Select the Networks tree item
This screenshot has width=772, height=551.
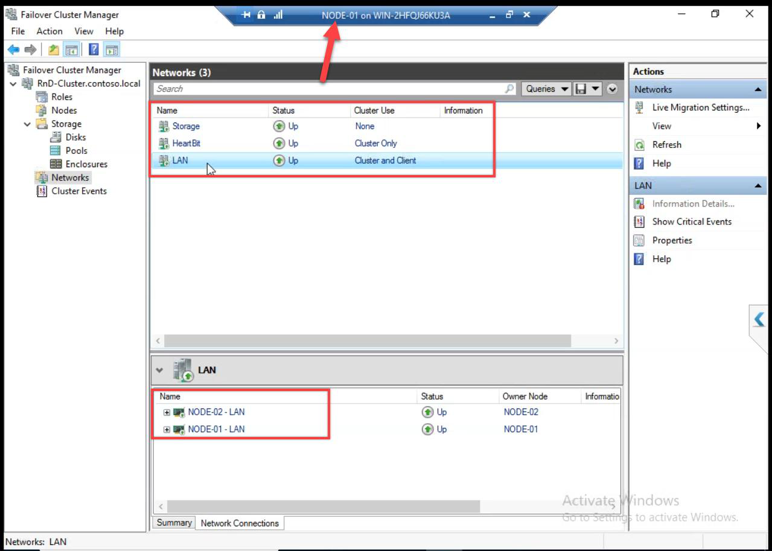pyautogui.click(x=70, y=177)
